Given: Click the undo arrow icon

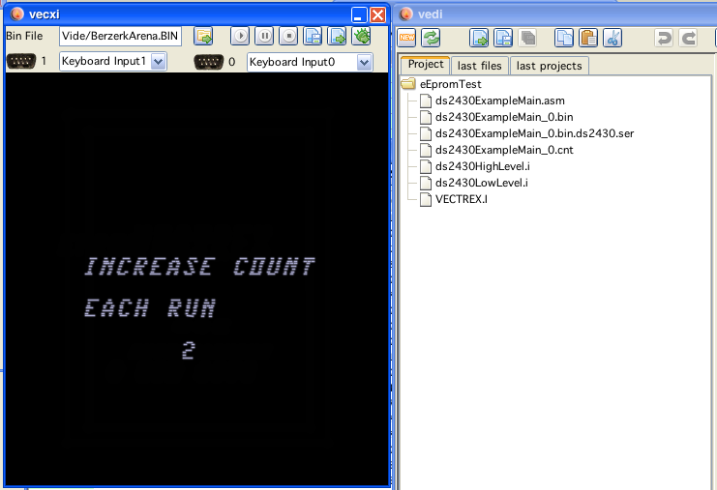Looking at the screenshot, I should (664, 38).
